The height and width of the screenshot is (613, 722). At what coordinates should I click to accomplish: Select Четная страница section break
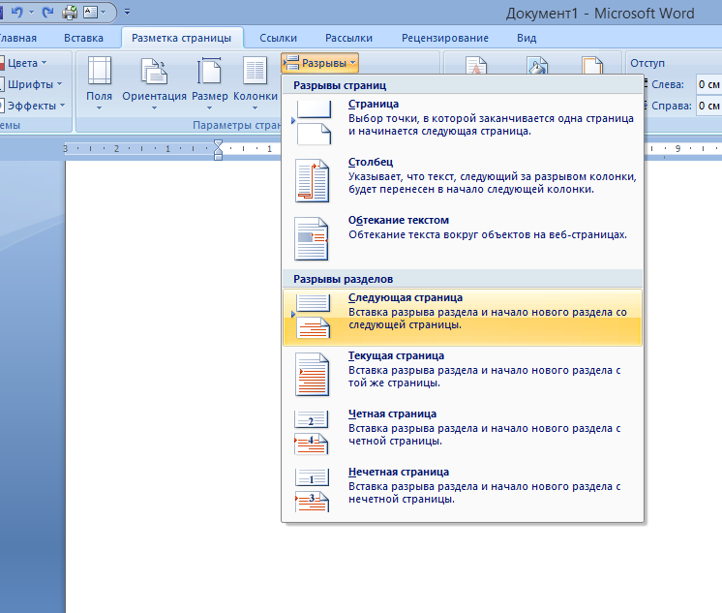[463, 433]
